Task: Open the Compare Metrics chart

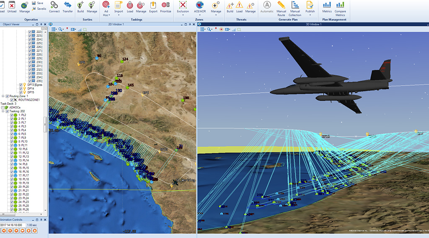Action: point(340,7)
